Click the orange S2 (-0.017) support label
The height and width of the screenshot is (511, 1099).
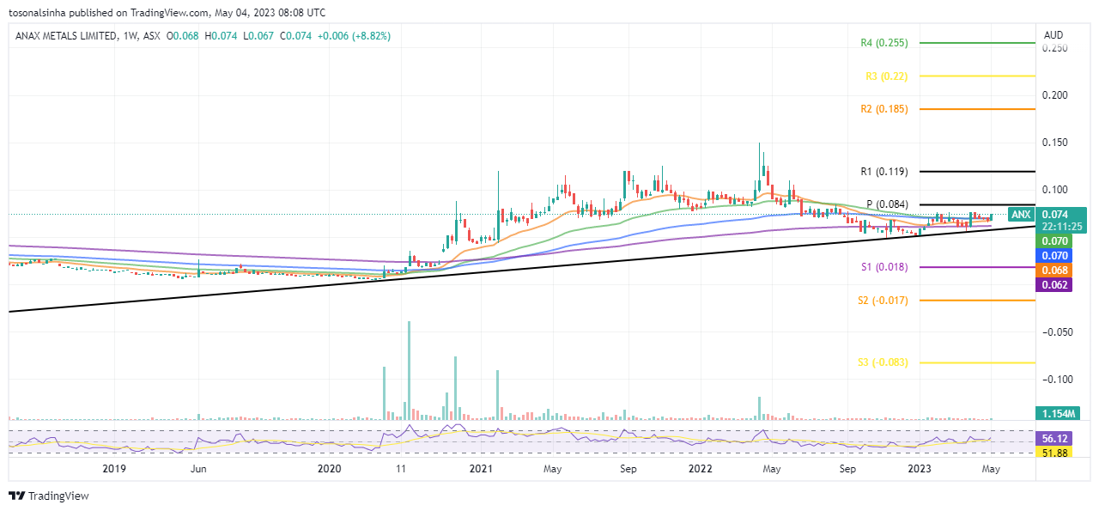(883, 301)
